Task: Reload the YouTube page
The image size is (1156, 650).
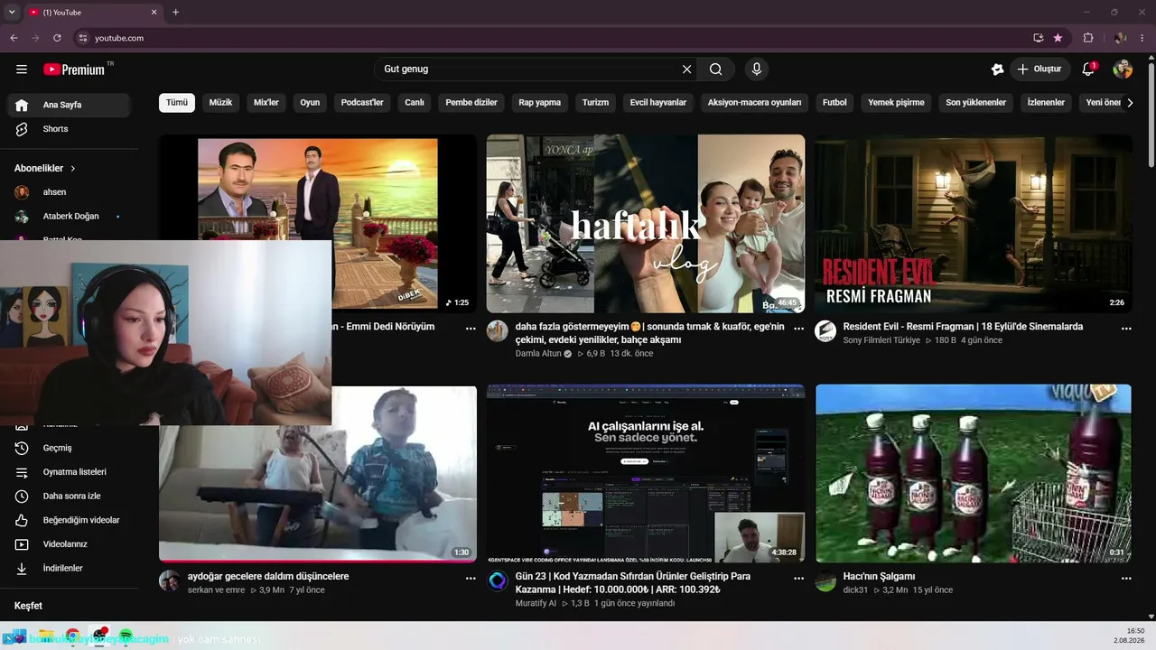Action: [x=57, y=38]
